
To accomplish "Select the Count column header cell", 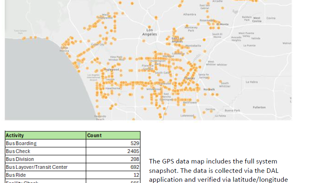I will pos(113,135).
